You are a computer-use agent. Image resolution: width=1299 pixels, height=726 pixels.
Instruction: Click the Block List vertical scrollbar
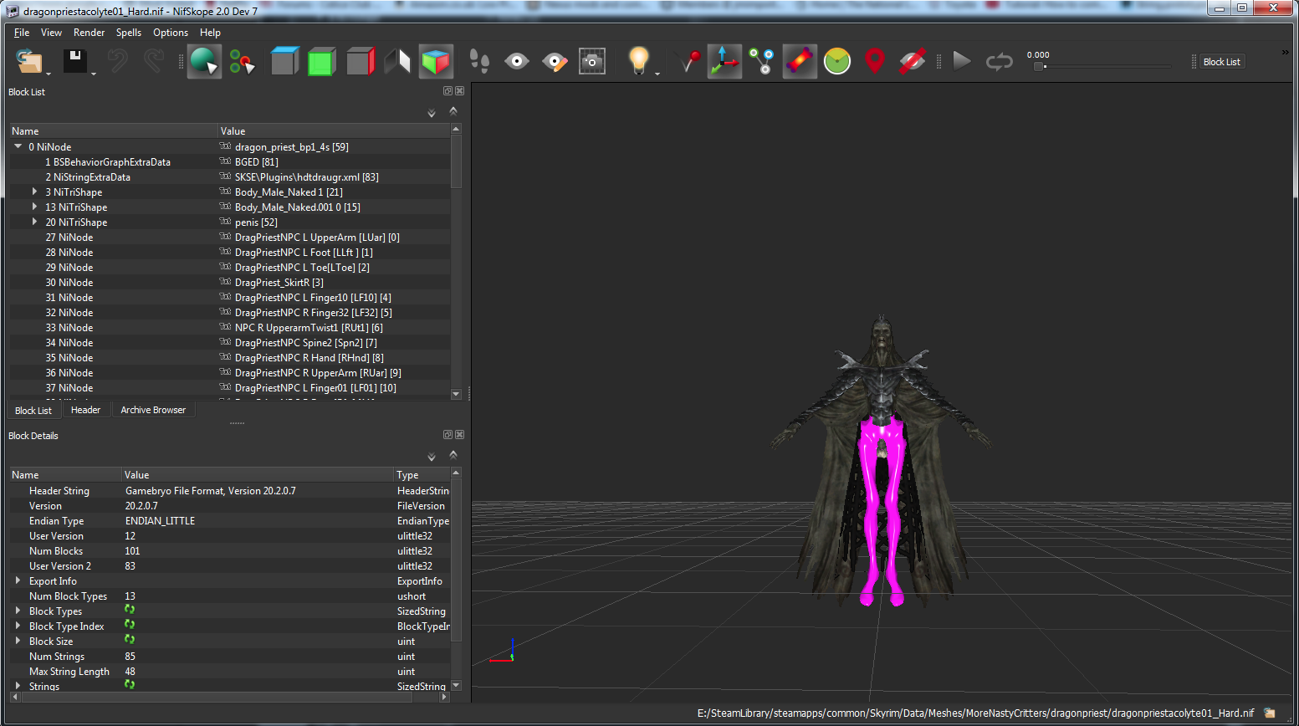(456, 262)
